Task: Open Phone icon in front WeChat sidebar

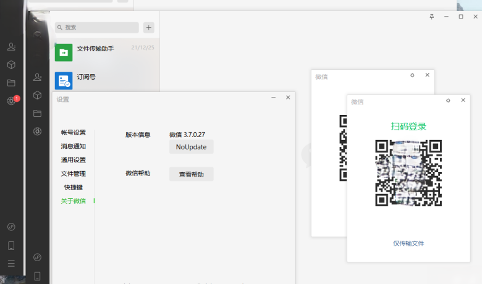Action: coord(38,276)
